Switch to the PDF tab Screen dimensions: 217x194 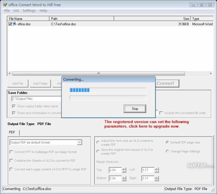click(x=12, y=132)
